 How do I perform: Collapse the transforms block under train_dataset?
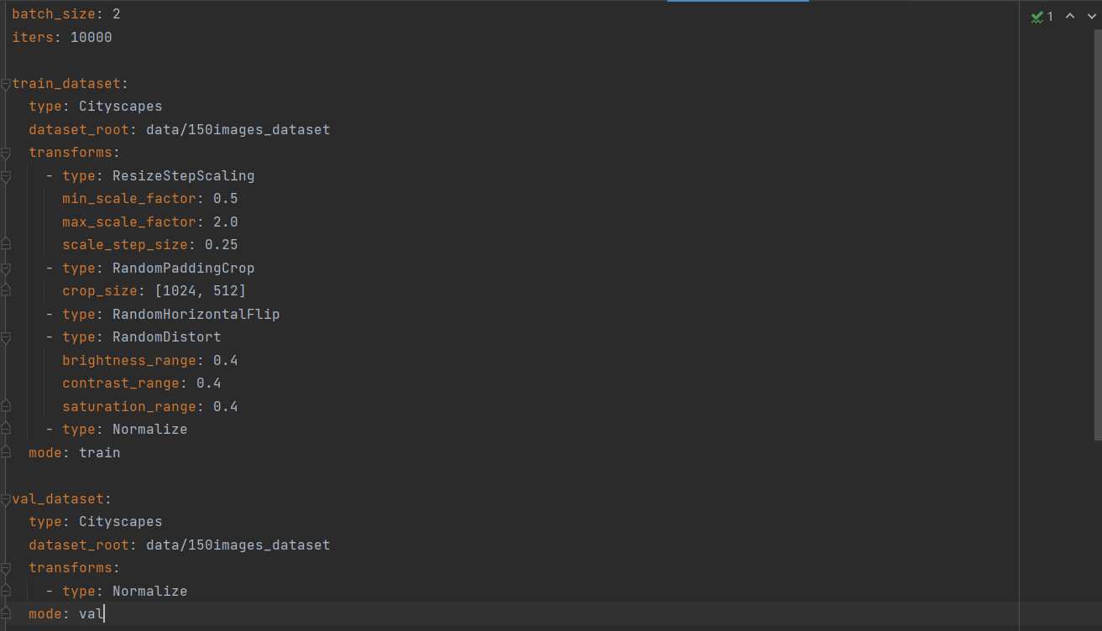(x=5, y=152)
